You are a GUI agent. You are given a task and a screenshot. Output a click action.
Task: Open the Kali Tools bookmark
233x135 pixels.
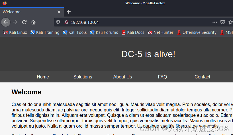[x=75, y=32]
